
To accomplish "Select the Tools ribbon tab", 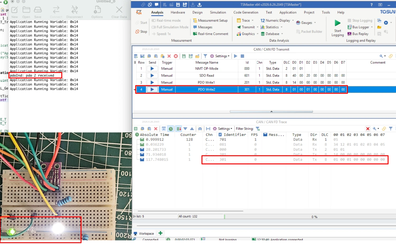I will tap(326, 12).
